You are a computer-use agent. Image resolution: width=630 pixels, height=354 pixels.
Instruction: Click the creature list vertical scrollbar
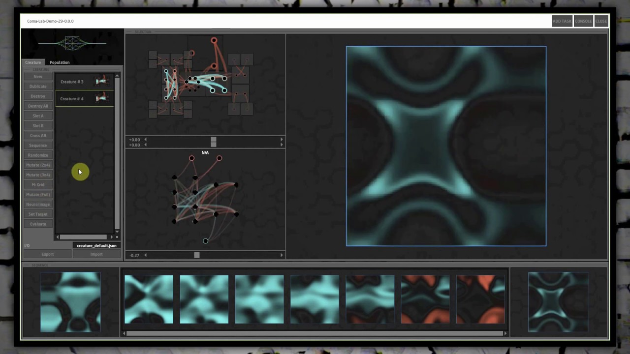coord(117,153)
